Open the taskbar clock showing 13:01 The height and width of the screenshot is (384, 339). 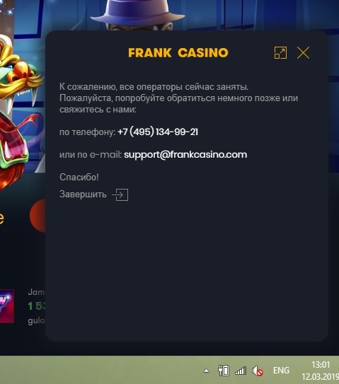click(x=321, y=365)
